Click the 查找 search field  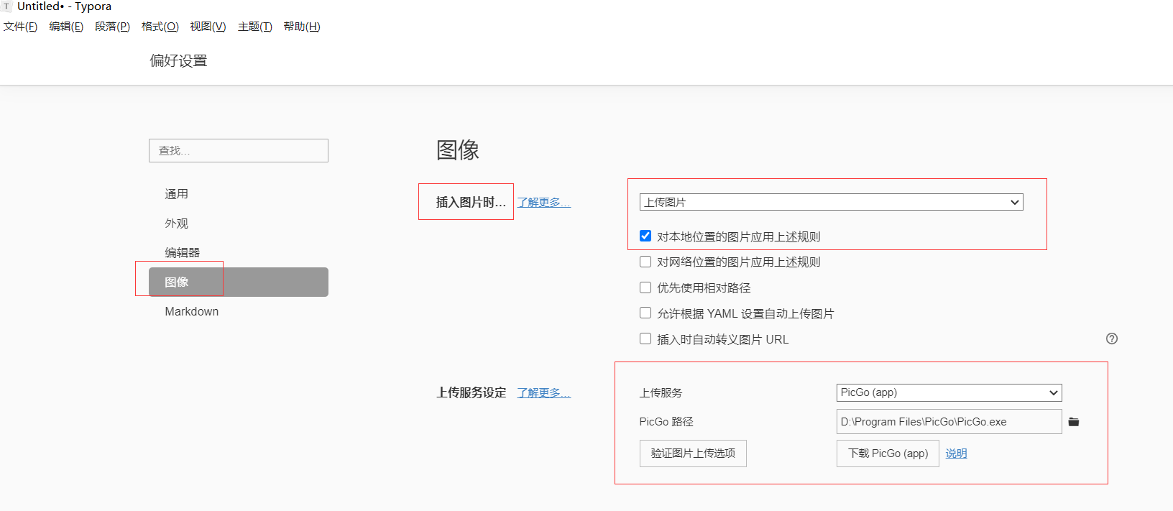click(x=239, y=150)
